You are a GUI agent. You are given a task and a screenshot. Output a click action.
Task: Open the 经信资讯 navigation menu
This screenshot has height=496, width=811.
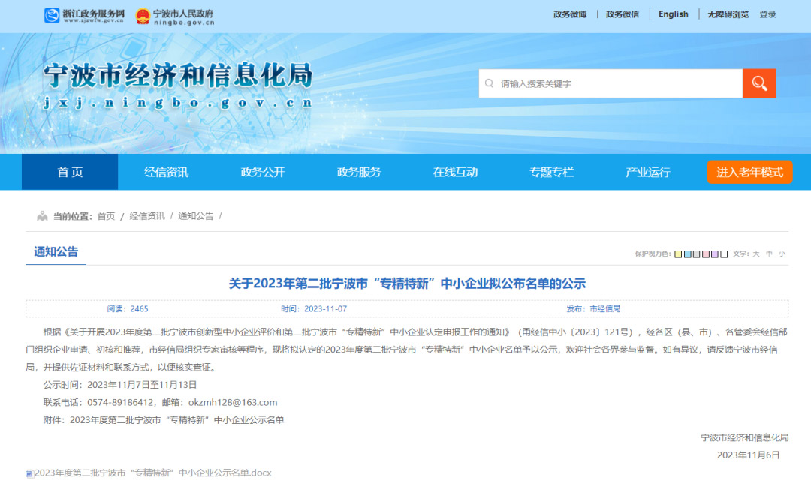point(166,173)
